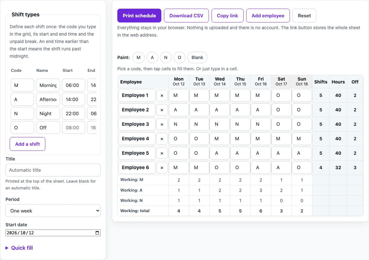Select paint code A
369x260 pixels.
point(152,57)
